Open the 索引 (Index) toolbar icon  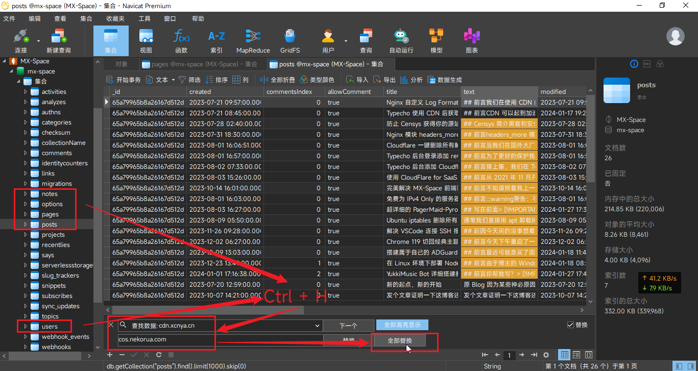[216, 40]
